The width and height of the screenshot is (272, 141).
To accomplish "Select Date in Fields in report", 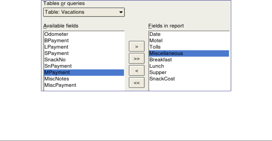I will pyautogui.click(x=155, y=34).
